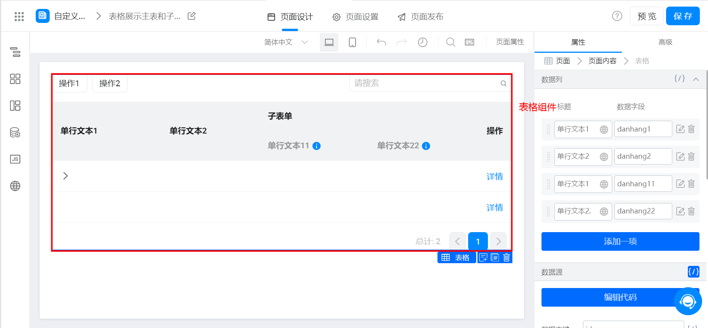Switch to the 页面设置 tab

[356, 17]
